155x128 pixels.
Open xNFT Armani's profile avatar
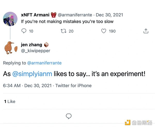click(10, 18)
